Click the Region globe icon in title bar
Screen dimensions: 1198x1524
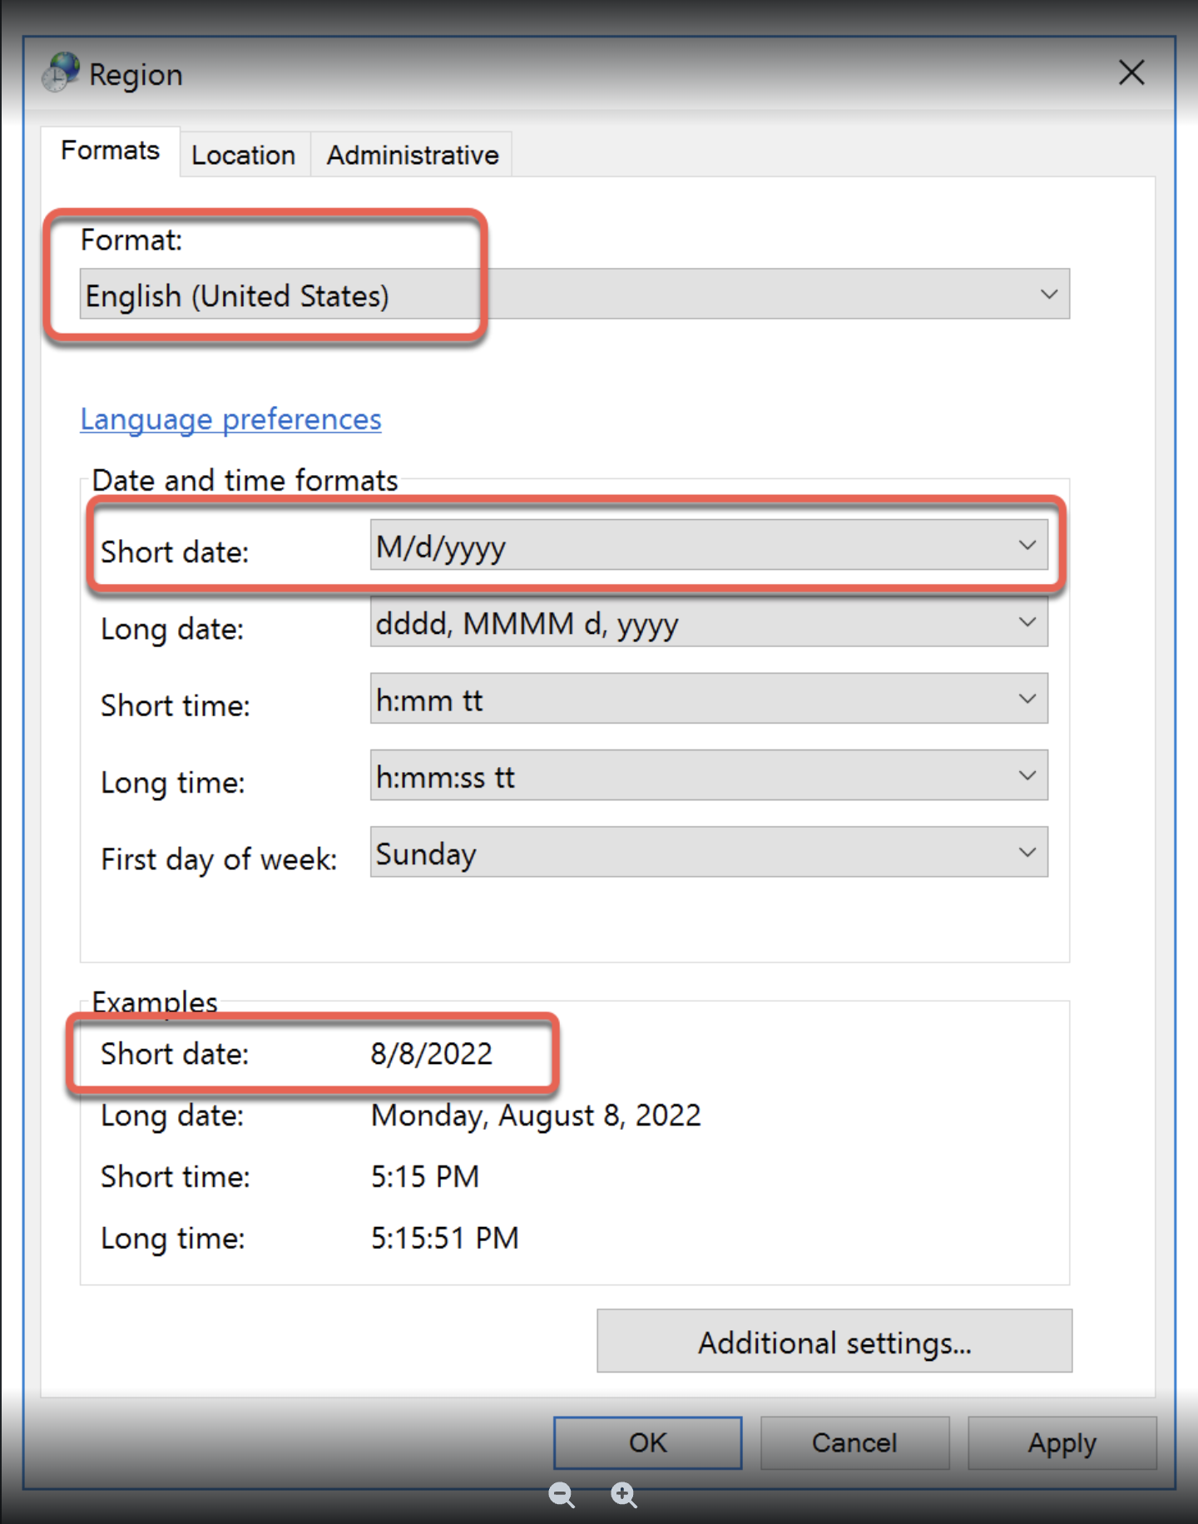(x=61, y=73)
